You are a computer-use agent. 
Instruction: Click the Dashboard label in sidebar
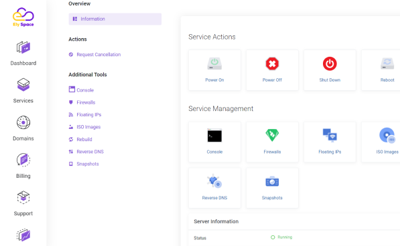click(x=23, y=63)
